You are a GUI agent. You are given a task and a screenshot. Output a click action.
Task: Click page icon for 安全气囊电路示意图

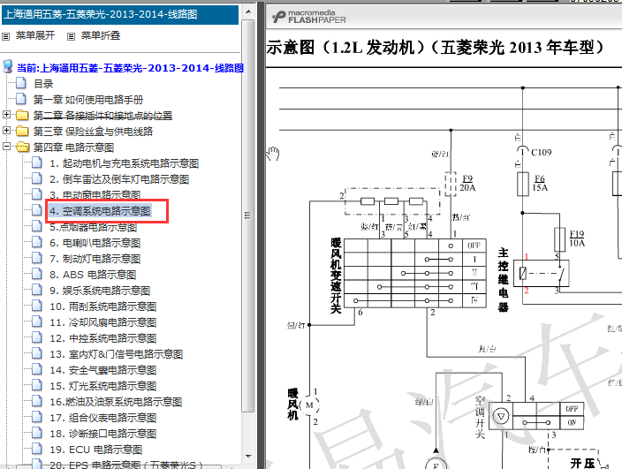click(x=37, y=368)
